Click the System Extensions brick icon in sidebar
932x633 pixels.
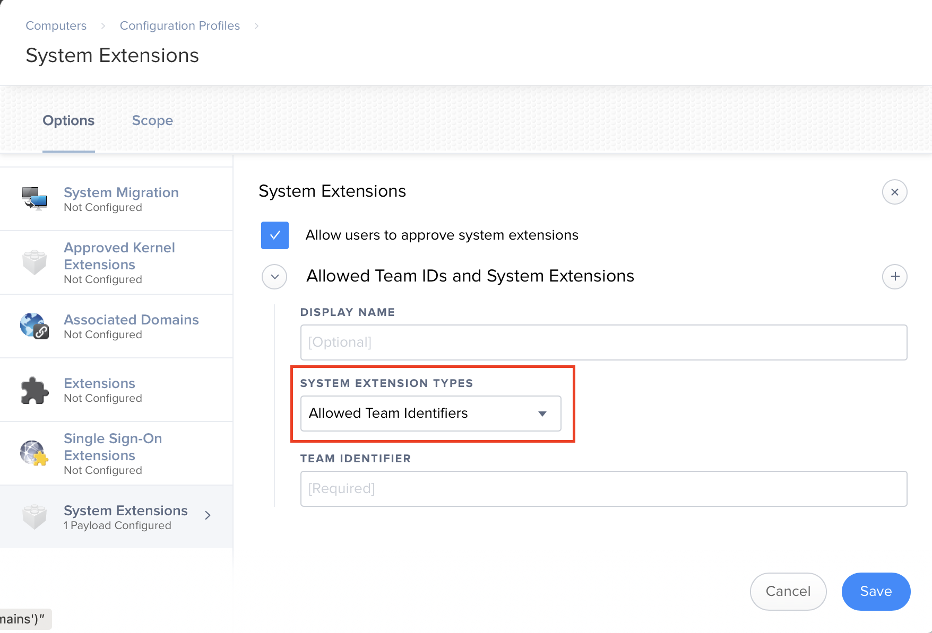[x=34, y=517]
